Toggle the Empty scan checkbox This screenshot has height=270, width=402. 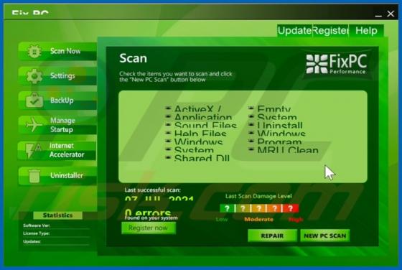pyautogui.click(x=251, y=108)
